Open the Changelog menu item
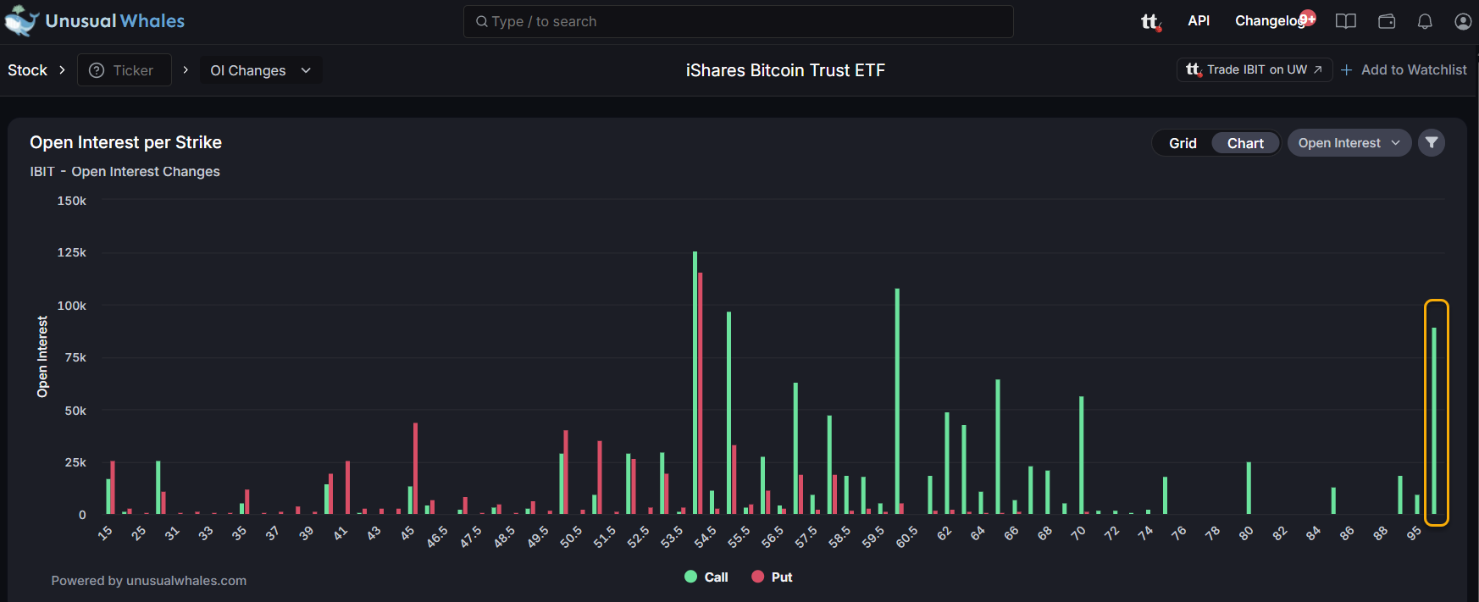The width and height of the screenshot is (1479, 602). tap(1270, 20)
